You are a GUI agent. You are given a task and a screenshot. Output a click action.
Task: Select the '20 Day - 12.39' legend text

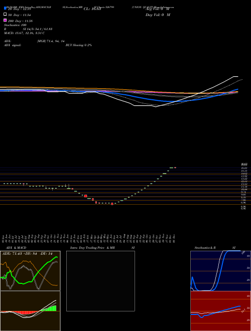(x=20, y=9)
